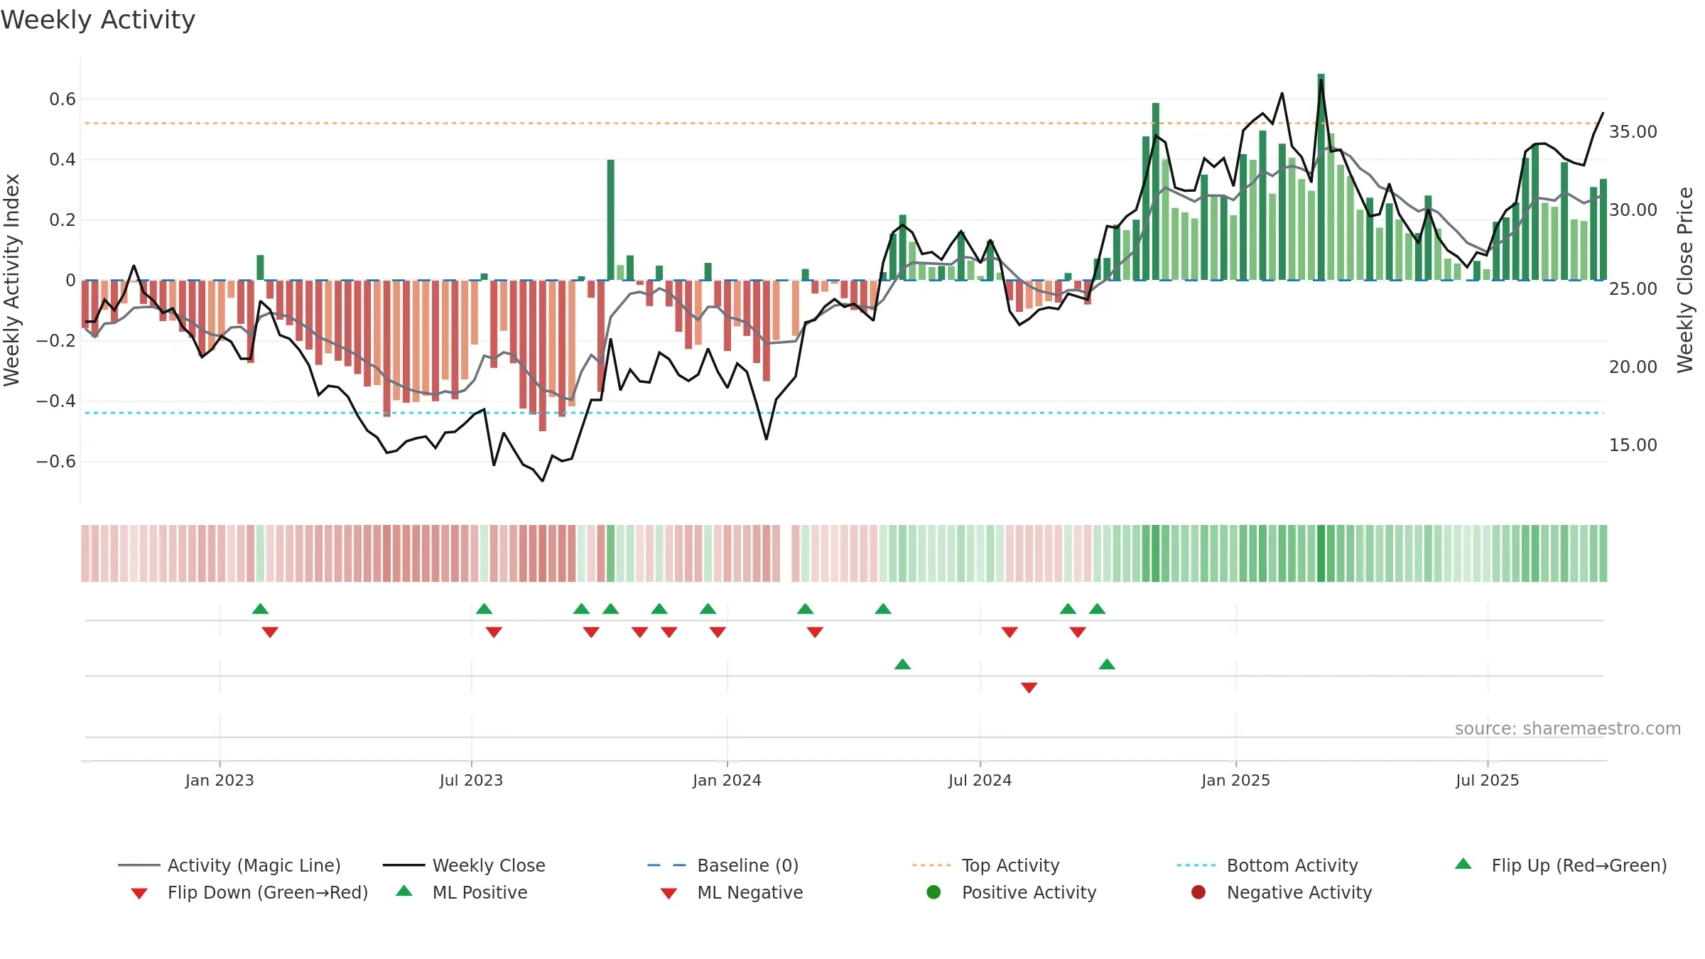The width and height of the screenshot is (1705, 959).
Task: Toggle the Top Activity legend entry
Action: [986, 865]
